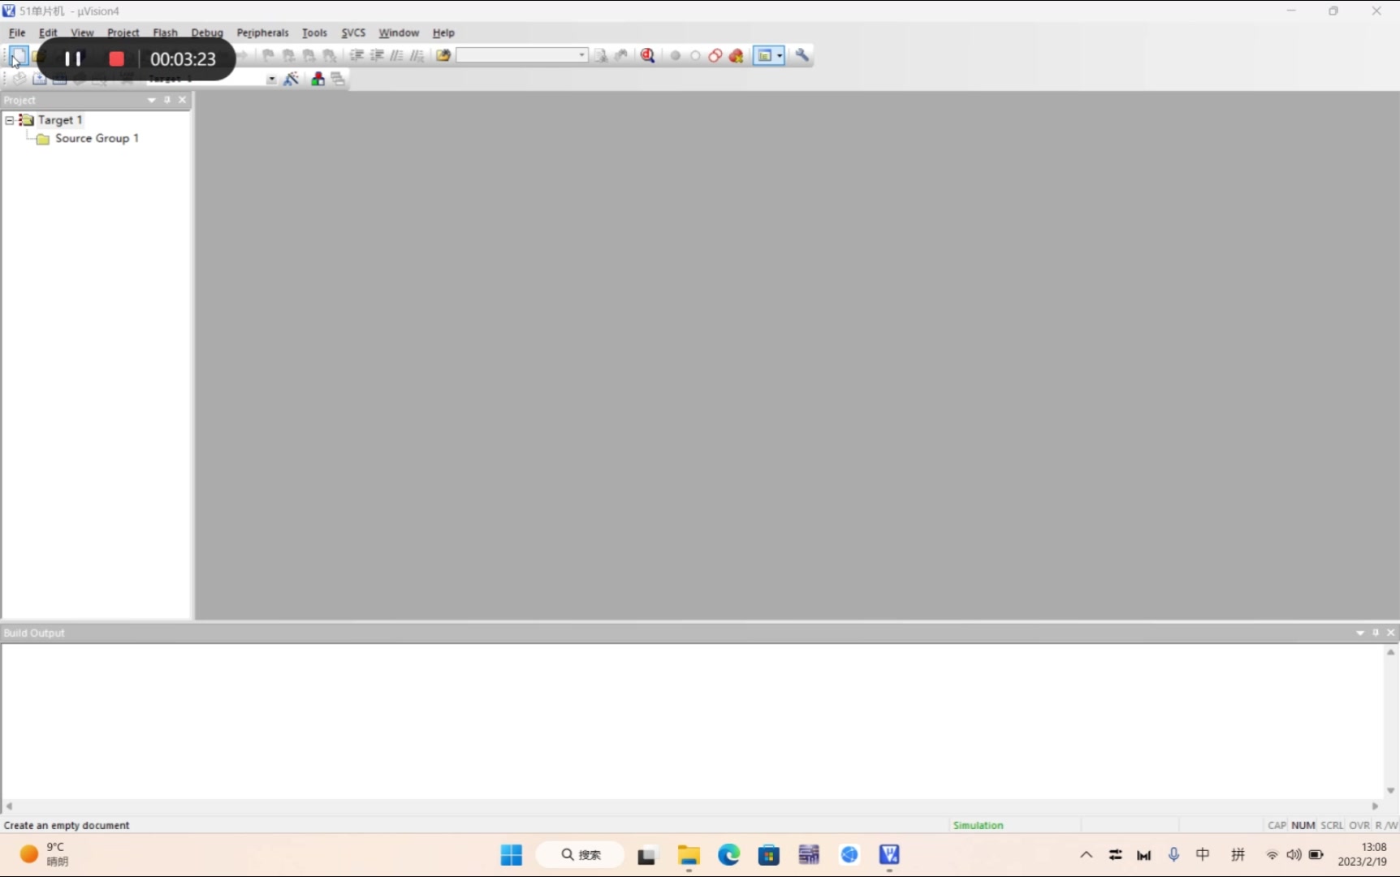The image size is (1400, 877).
Task: Pause the screen recording
Action: (x=73, y=58)
